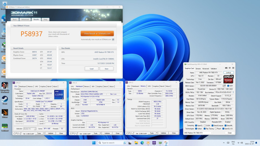The image size is (260, 146).
Task: Open the Sensors tab in GPU-Z
Action: tap(198, 68)
